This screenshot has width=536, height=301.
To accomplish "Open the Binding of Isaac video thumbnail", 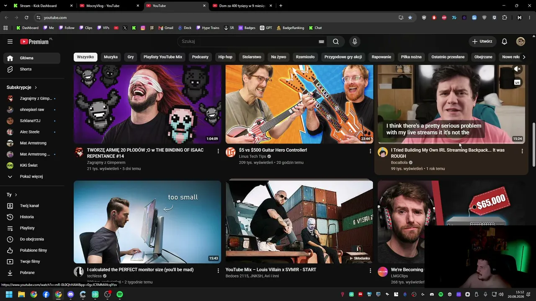I will pos(147,104).
